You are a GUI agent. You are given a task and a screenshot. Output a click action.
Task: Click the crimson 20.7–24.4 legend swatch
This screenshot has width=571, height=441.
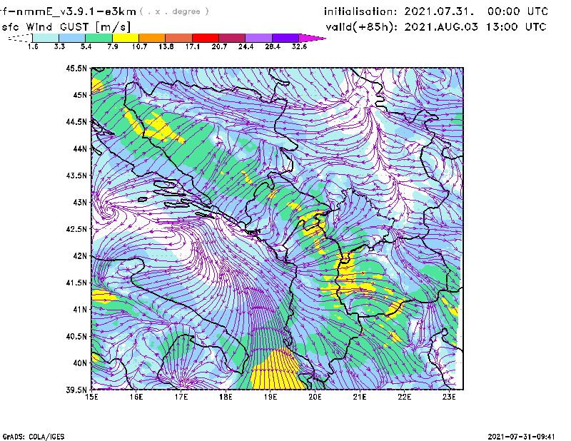pyautogui.click(x=232, y=38)
